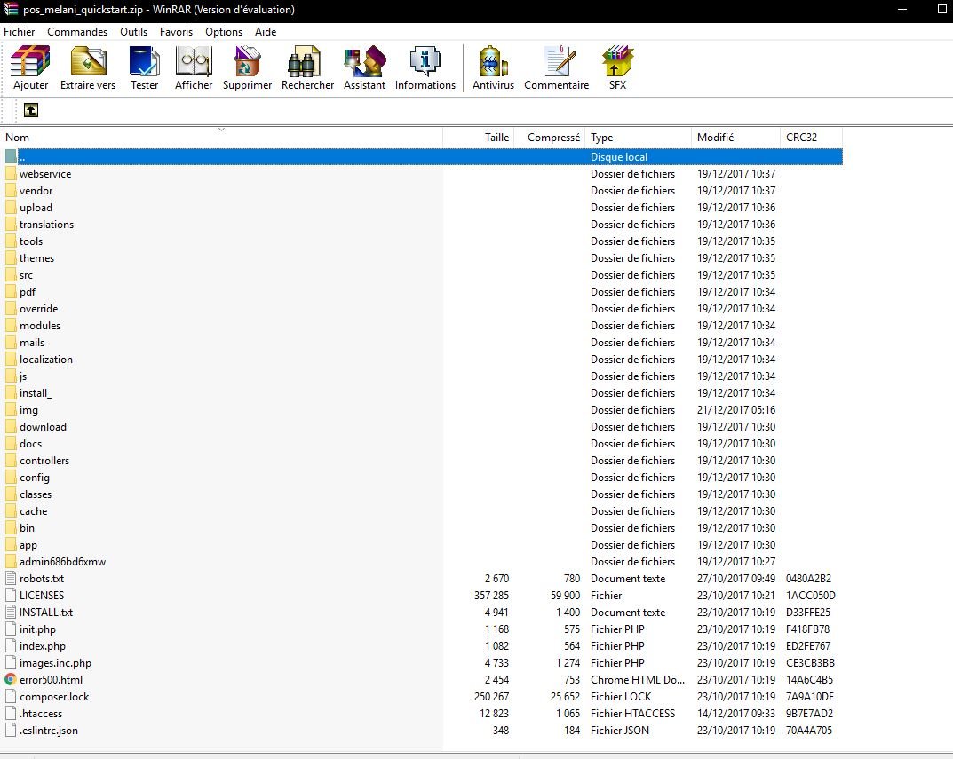Sort by the Compressé column header

(x=550, y=138)
